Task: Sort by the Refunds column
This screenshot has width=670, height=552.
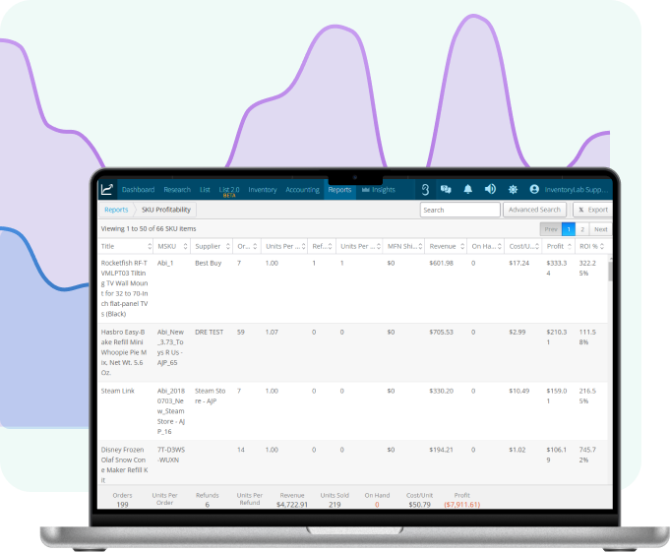Action: click(322, 247)
